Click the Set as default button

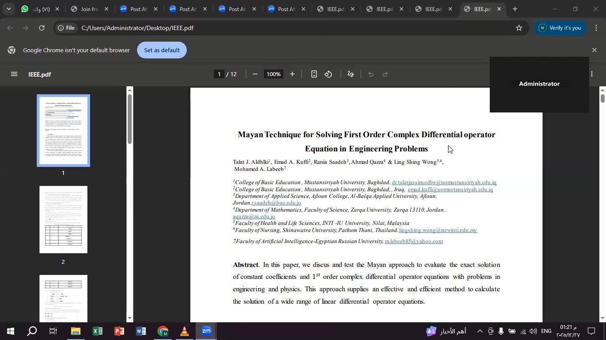(162, 50)
